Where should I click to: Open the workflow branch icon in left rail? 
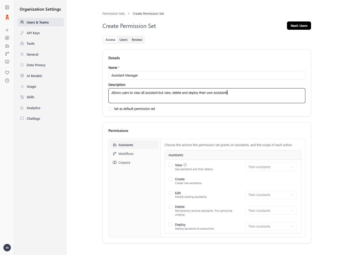tap(7, 54)
